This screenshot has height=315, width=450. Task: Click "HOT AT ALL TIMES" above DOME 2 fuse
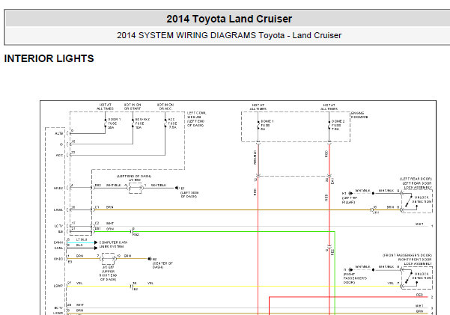[x=329, y=107]
